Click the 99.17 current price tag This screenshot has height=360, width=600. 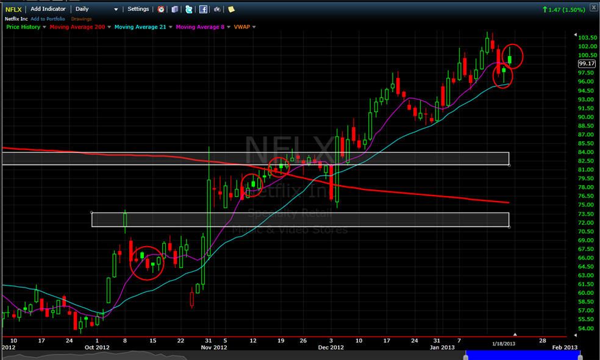pos(587,64)
